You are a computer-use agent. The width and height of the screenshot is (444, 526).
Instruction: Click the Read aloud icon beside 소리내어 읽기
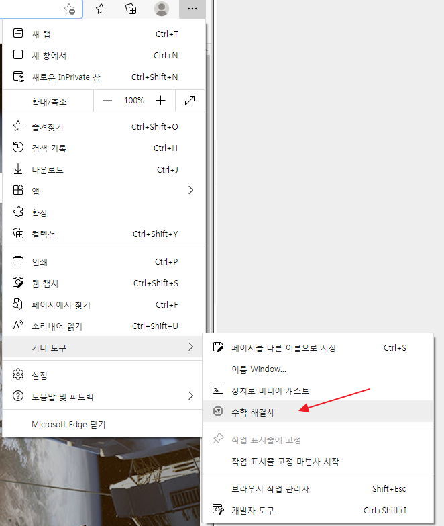(18, 325)
